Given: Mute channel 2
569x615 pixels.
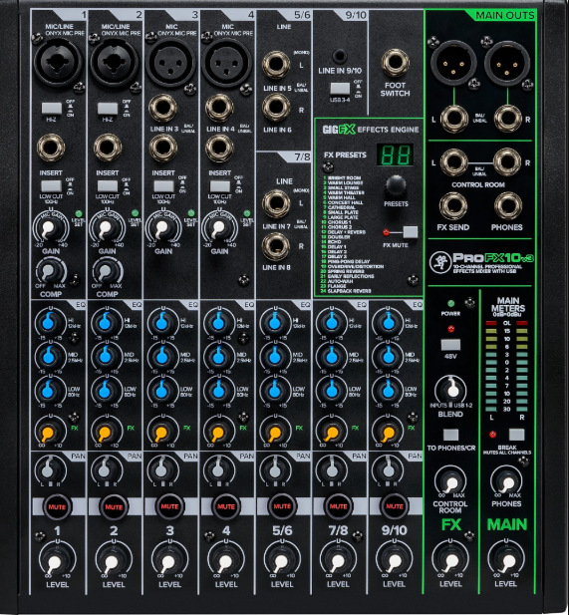Looking at the screenshot, I should coord(114,506).
